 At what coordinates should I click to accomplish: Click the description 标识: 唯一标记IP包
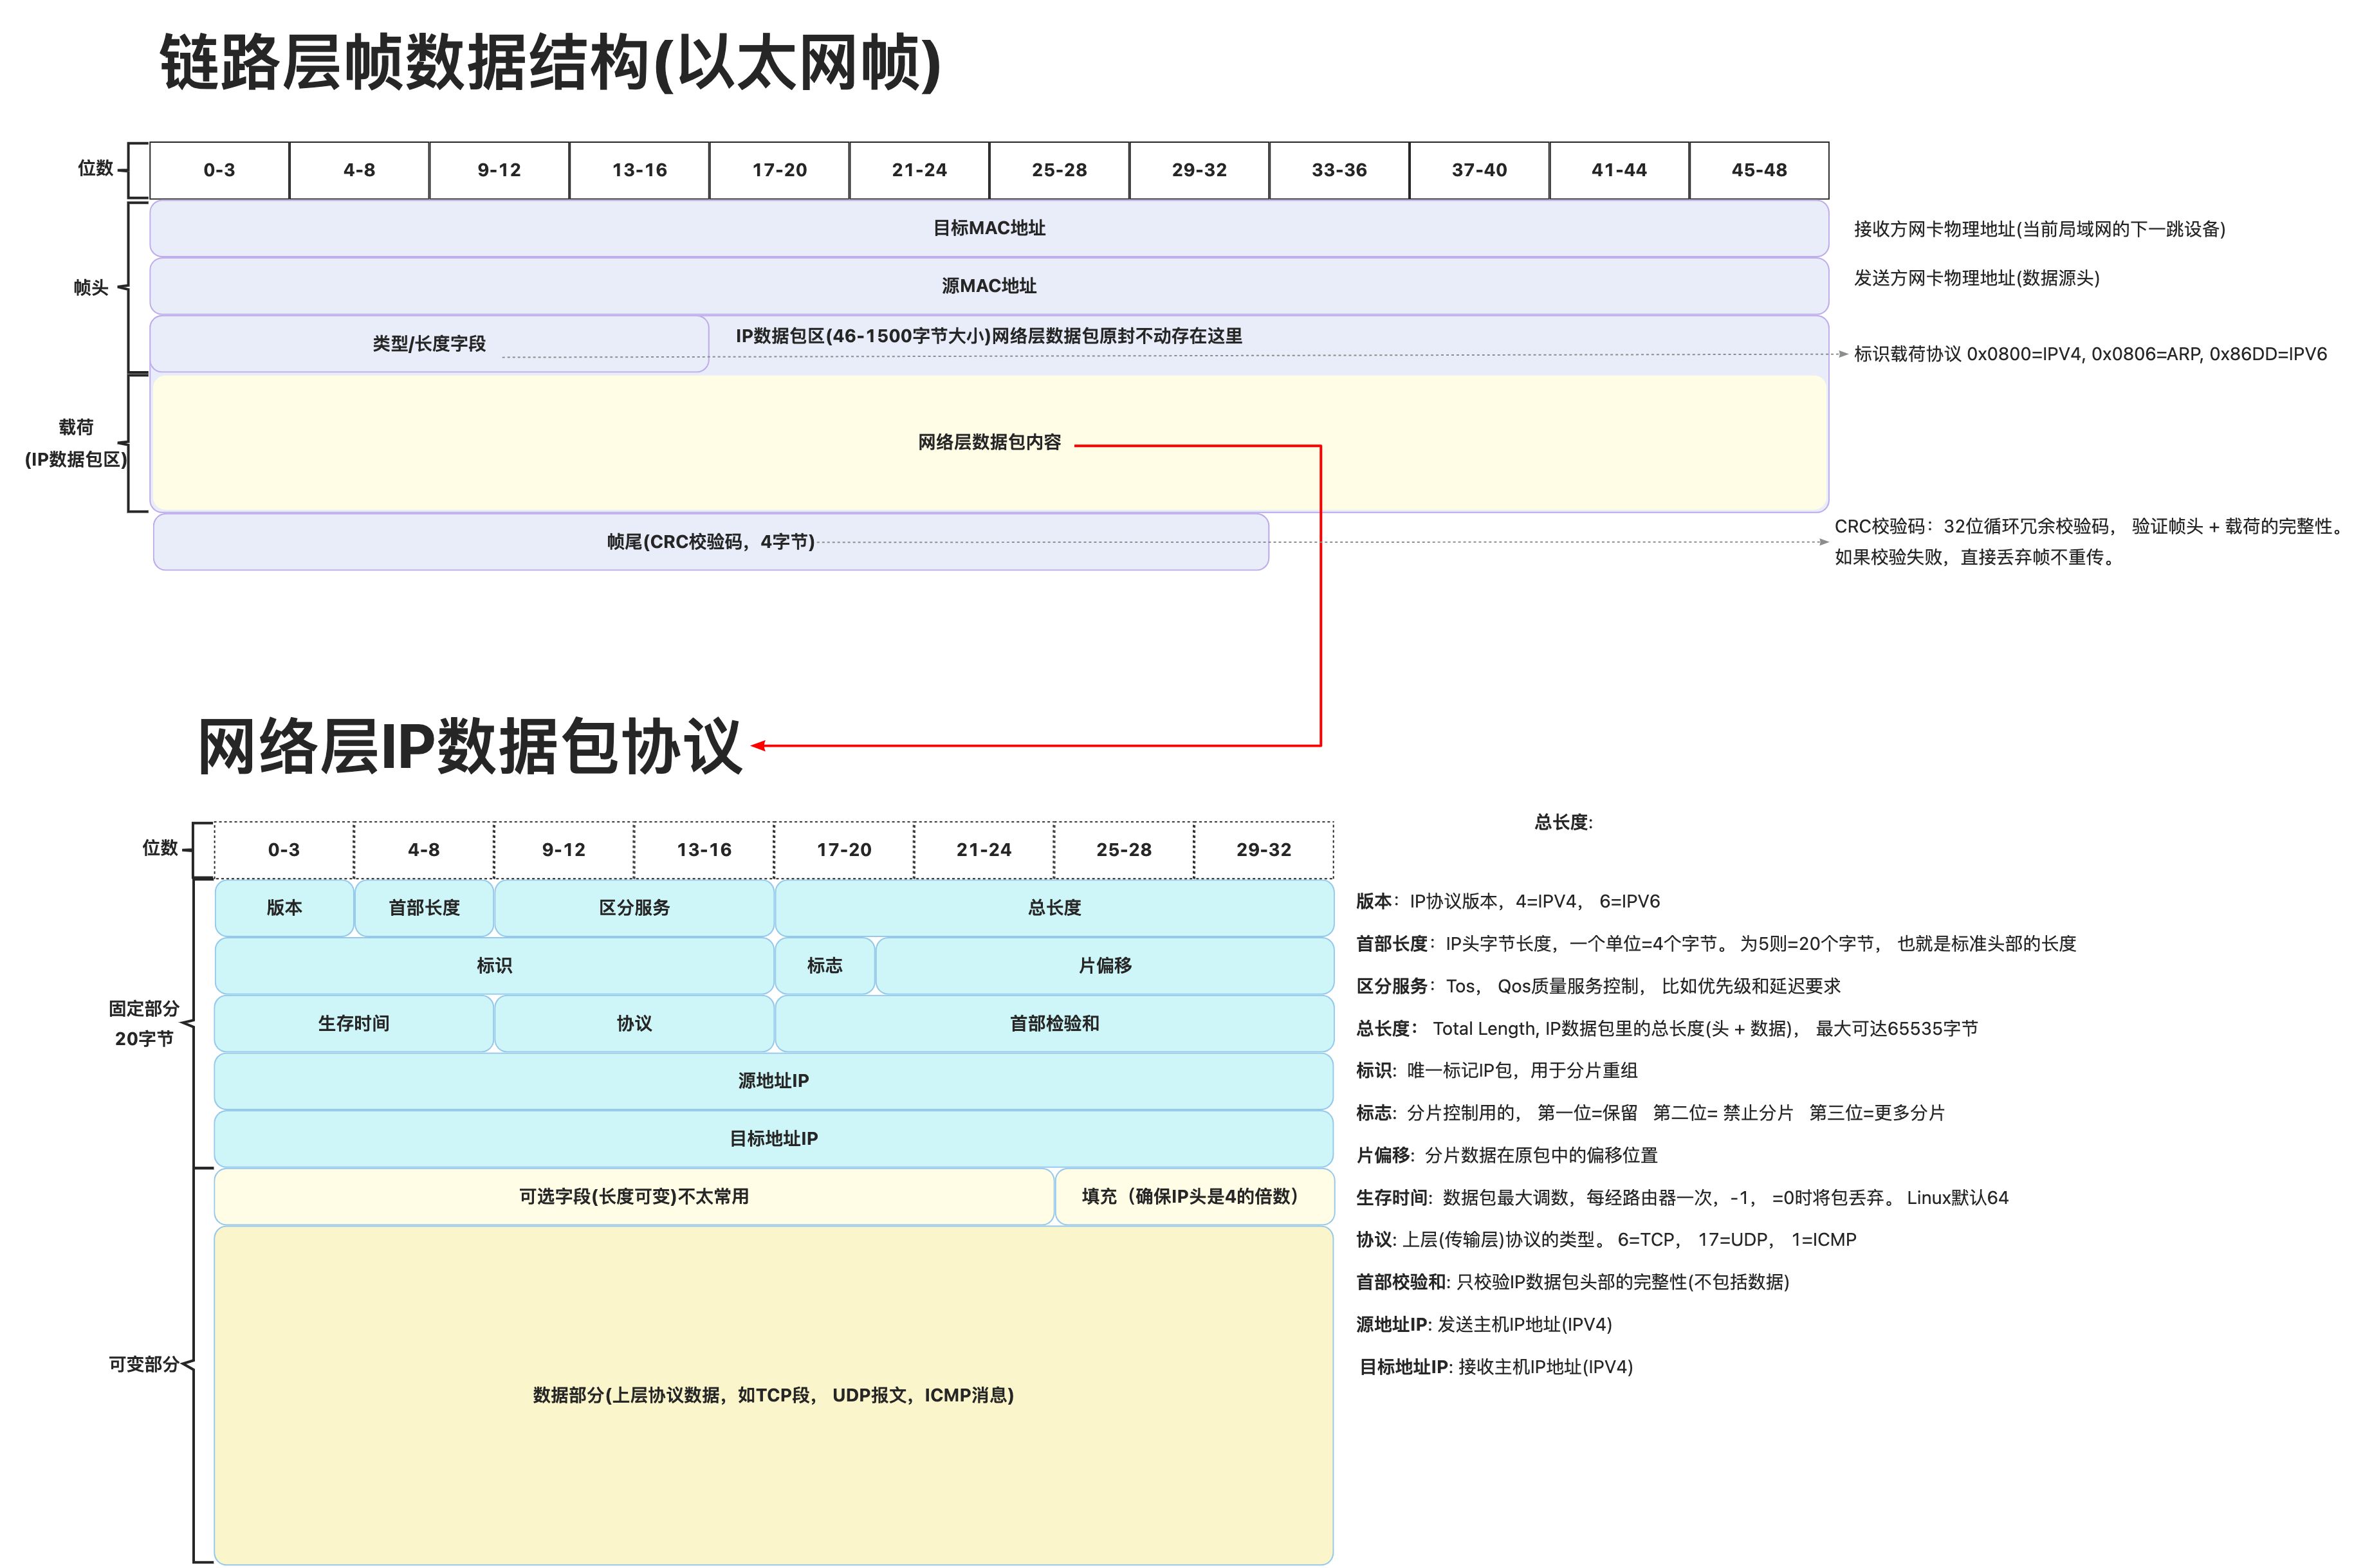(x=1497, y=1071)
